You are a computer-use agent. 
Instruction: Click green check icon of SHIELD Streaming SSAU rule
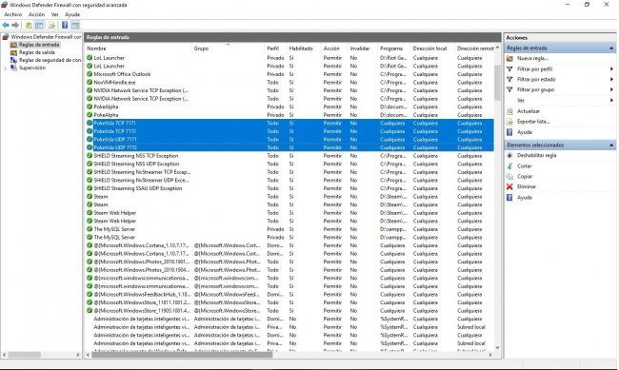point(90,188)
